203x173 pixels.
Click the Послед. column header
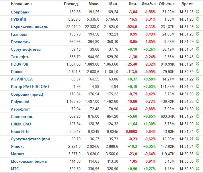point(71,4)
